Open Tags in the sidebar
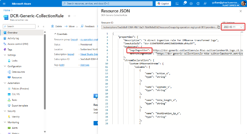Screen dimensions: 247x134 coord(10,50)
